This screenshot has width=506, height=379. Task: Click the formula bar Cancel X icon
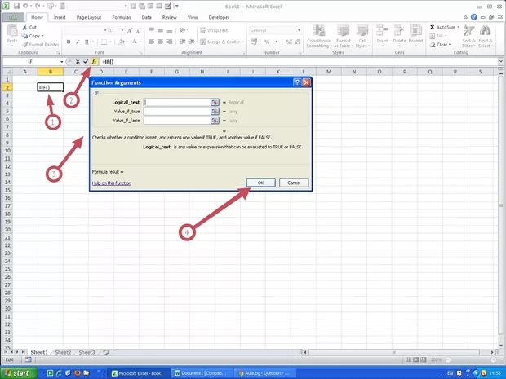(78, 62)
